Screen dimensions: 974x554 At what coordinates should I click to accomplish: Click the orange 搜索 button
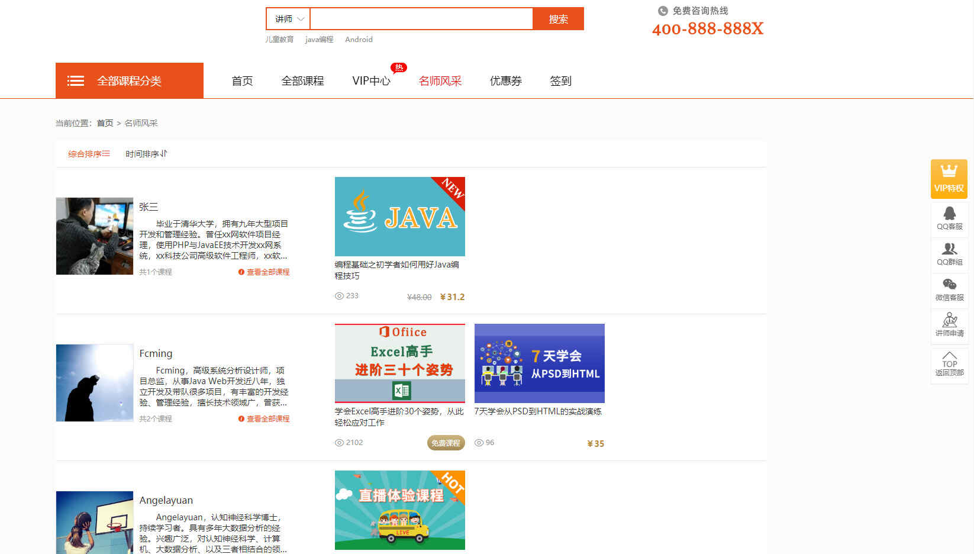(558, 19)
